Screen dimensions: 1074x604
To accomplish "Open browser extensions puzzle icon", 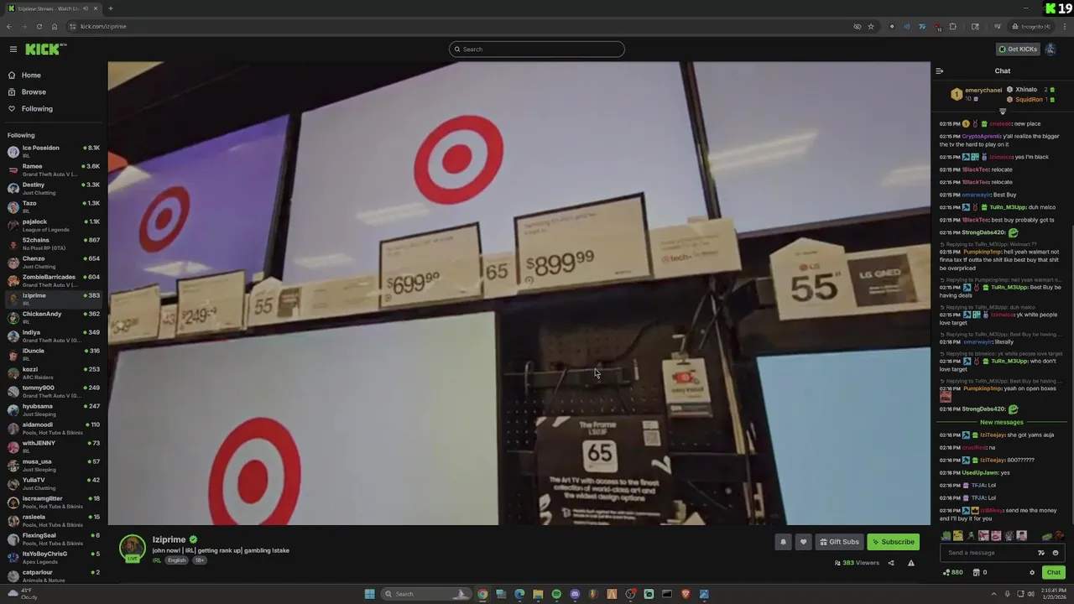I will (952, 26).
